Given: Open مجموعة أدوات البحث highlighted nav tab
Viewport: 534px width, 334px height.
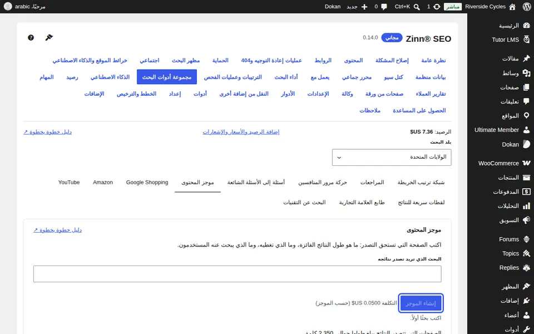Looking at the screenshot, I should [x=167, y=77].
